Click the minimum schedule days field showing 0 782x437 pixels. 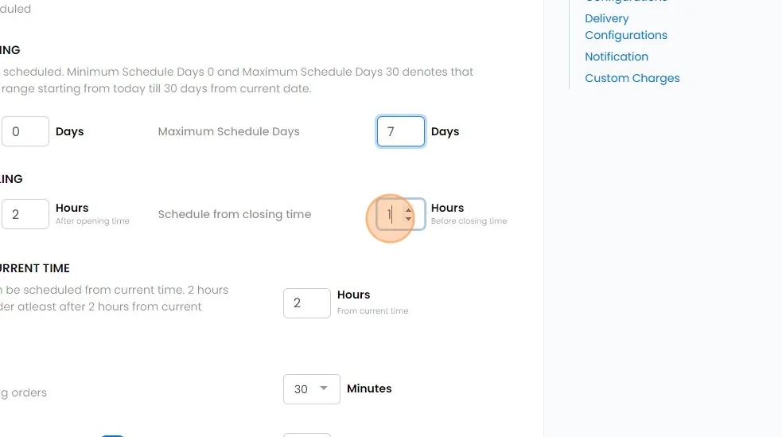coord(25,131)
